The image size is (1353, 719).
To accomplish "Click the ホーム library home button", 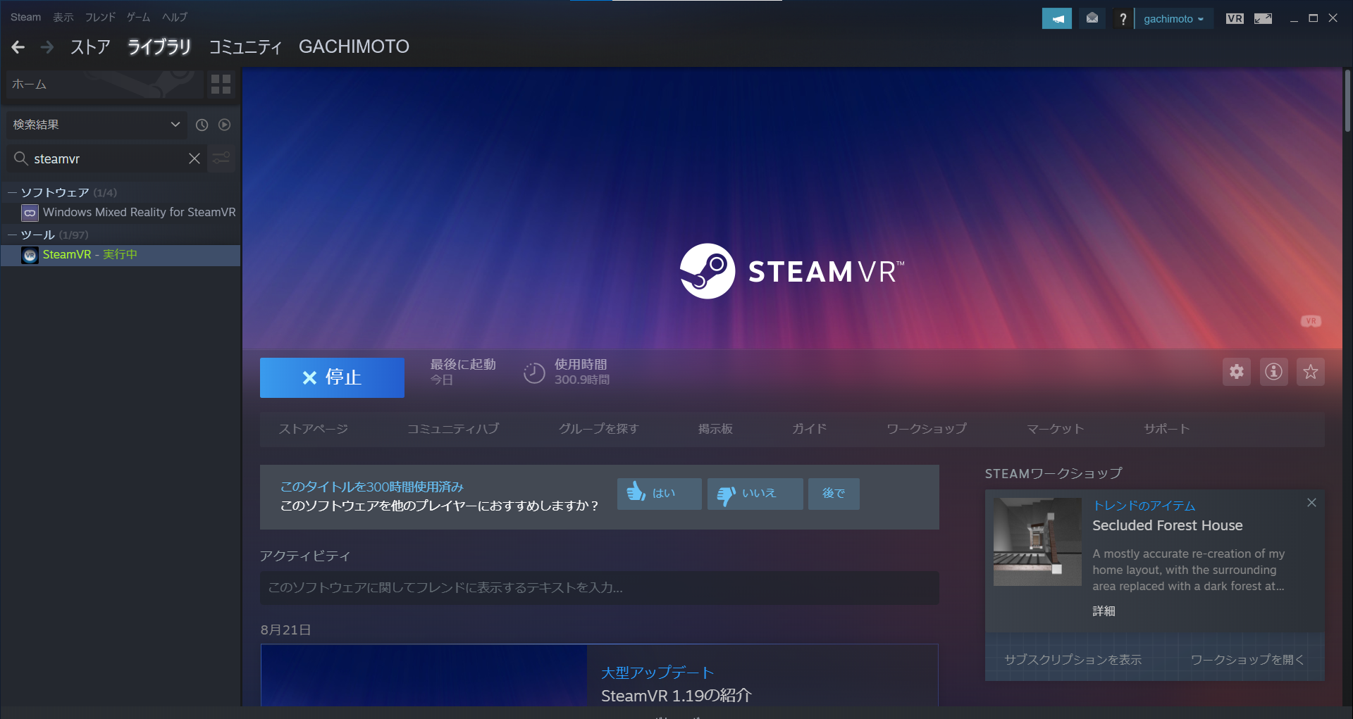I will [104, 85].
